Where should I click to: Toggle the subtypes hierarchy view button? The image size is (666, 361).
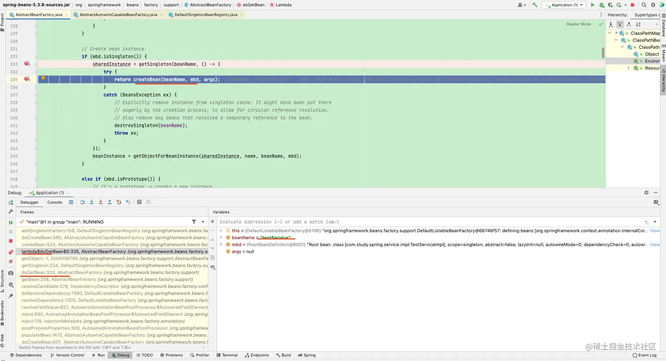click(629, 24)
